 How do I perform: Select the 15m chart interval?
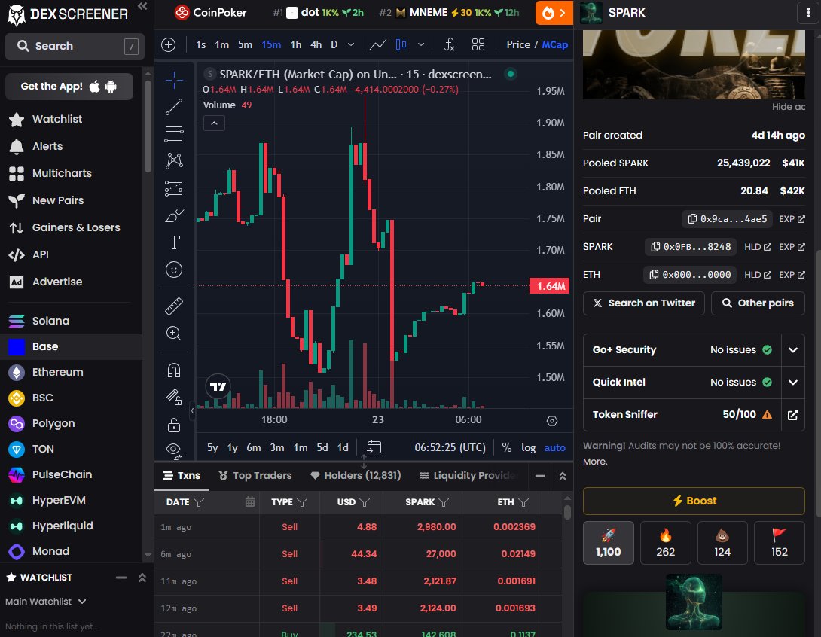tap(271, 45)
